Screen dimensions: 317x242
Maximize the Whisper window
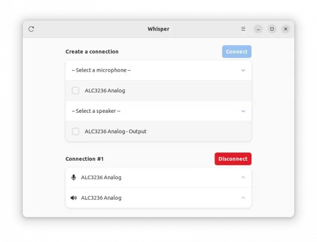(x=272, y=29)
